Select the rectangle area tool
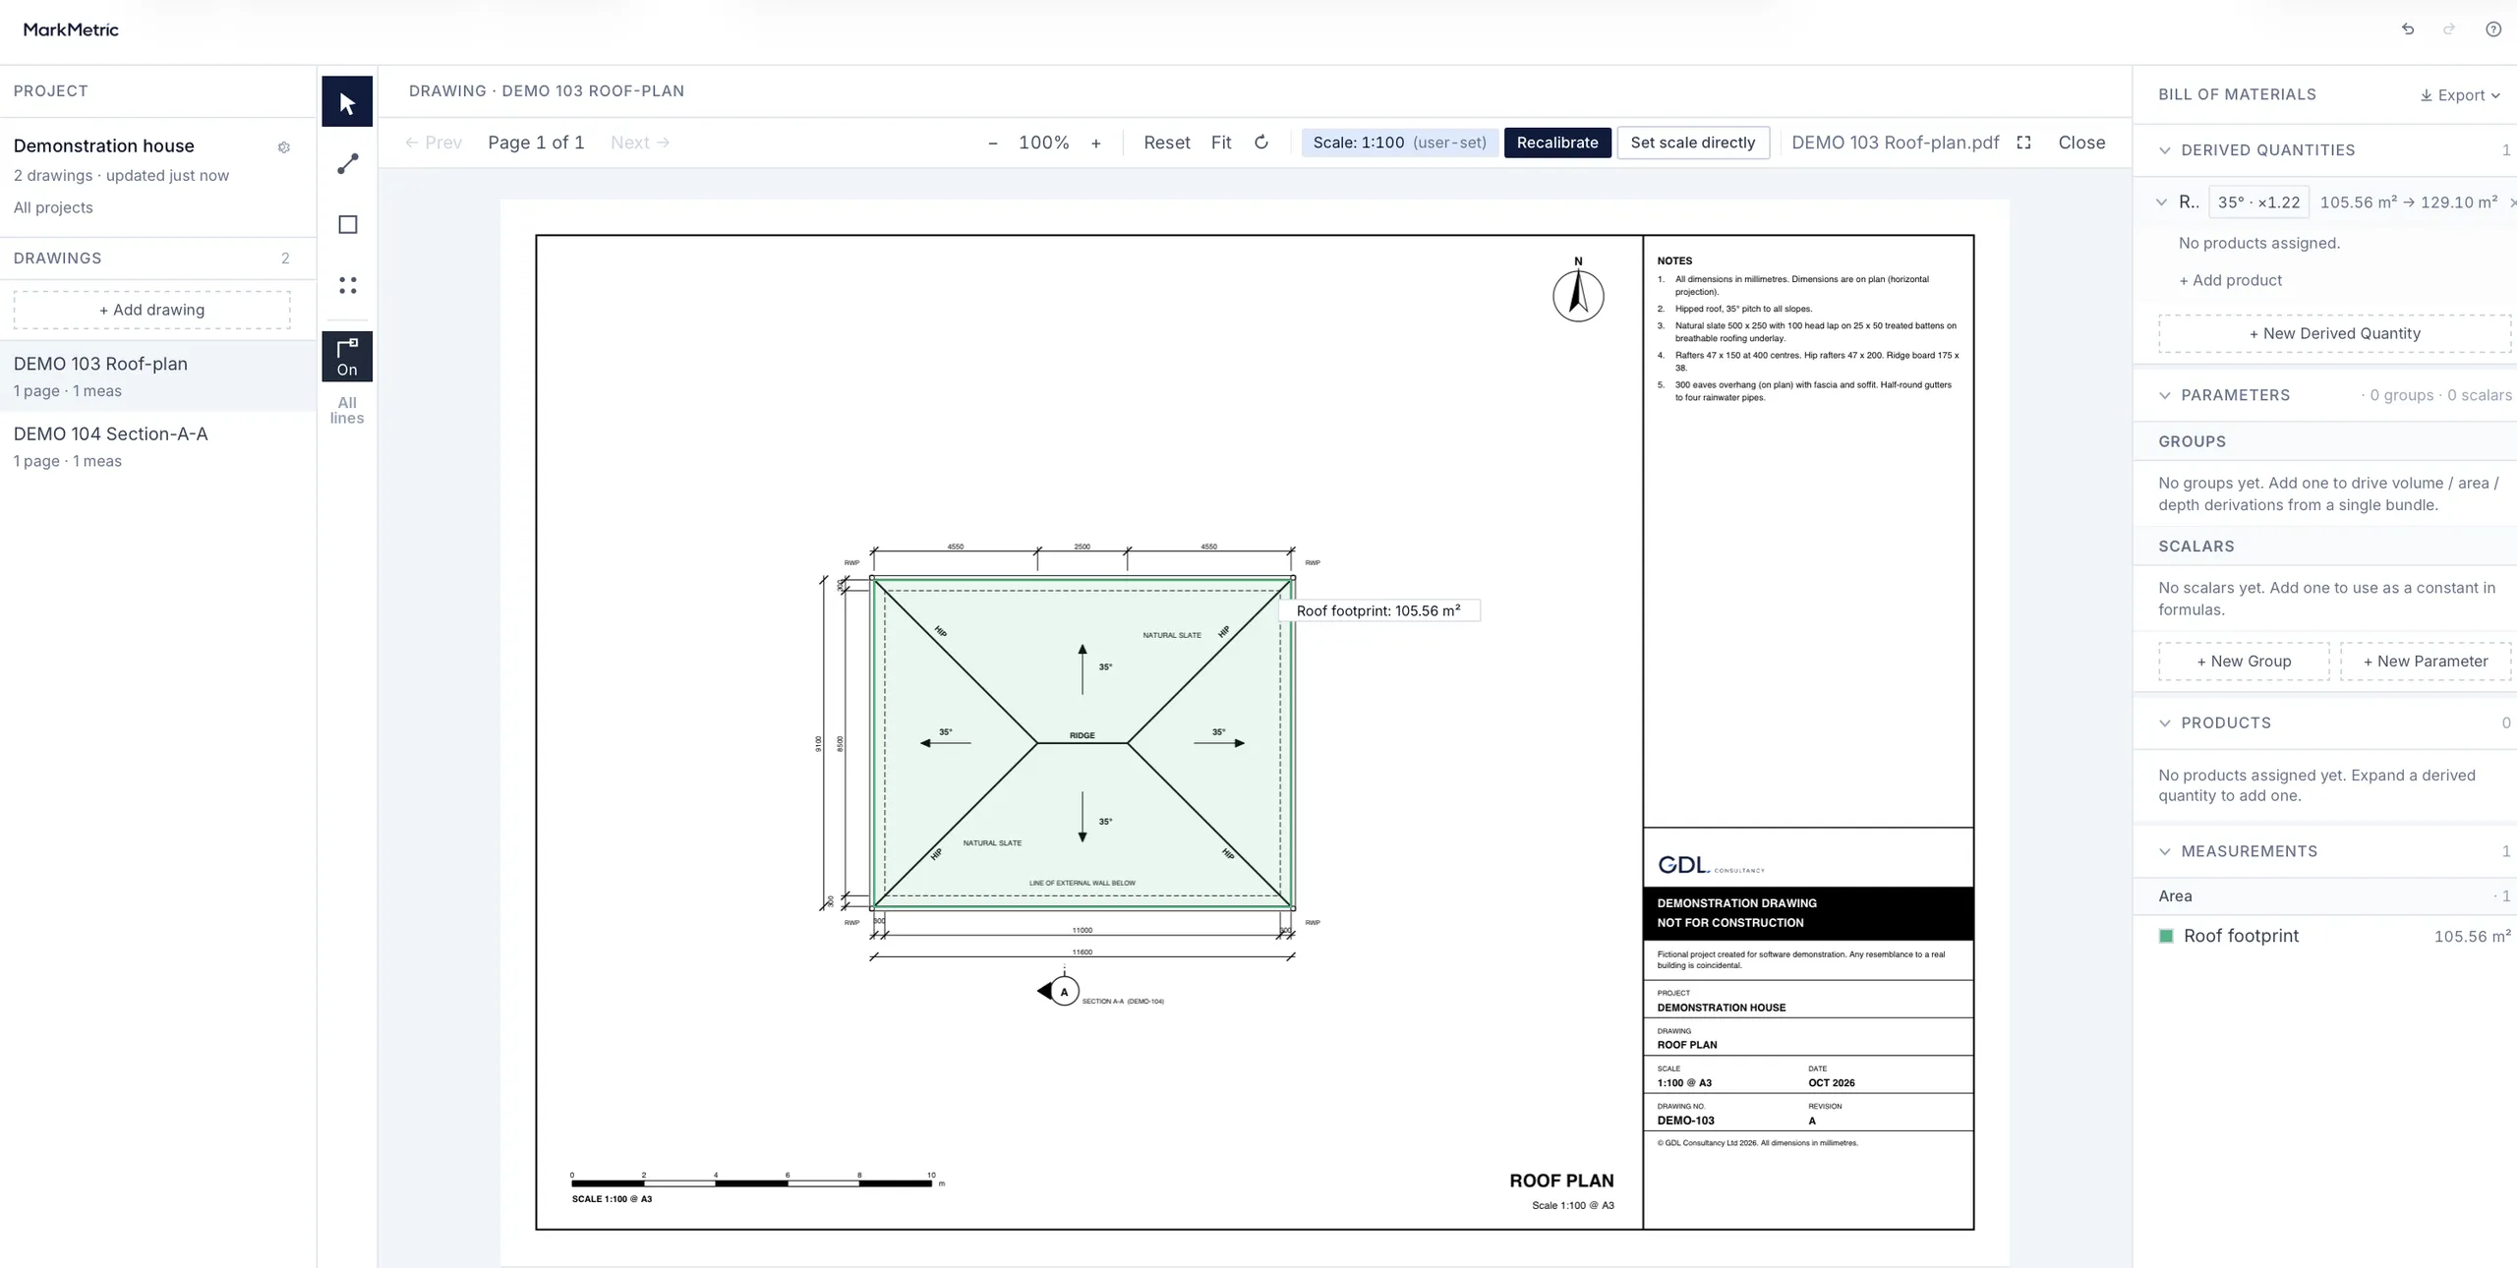 [347, 224]
